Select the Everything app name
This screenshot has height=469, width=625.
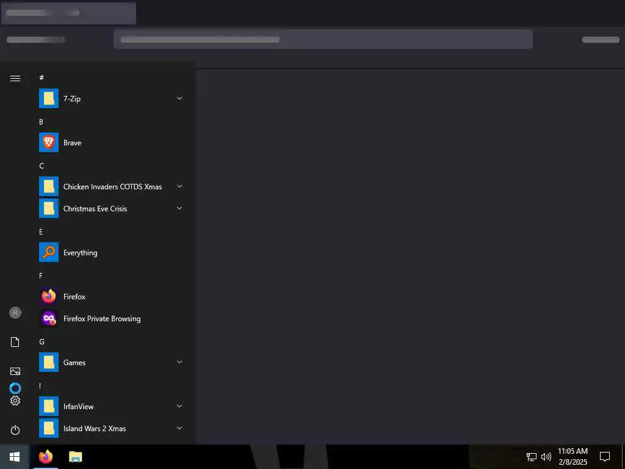(x=80, y=253)
